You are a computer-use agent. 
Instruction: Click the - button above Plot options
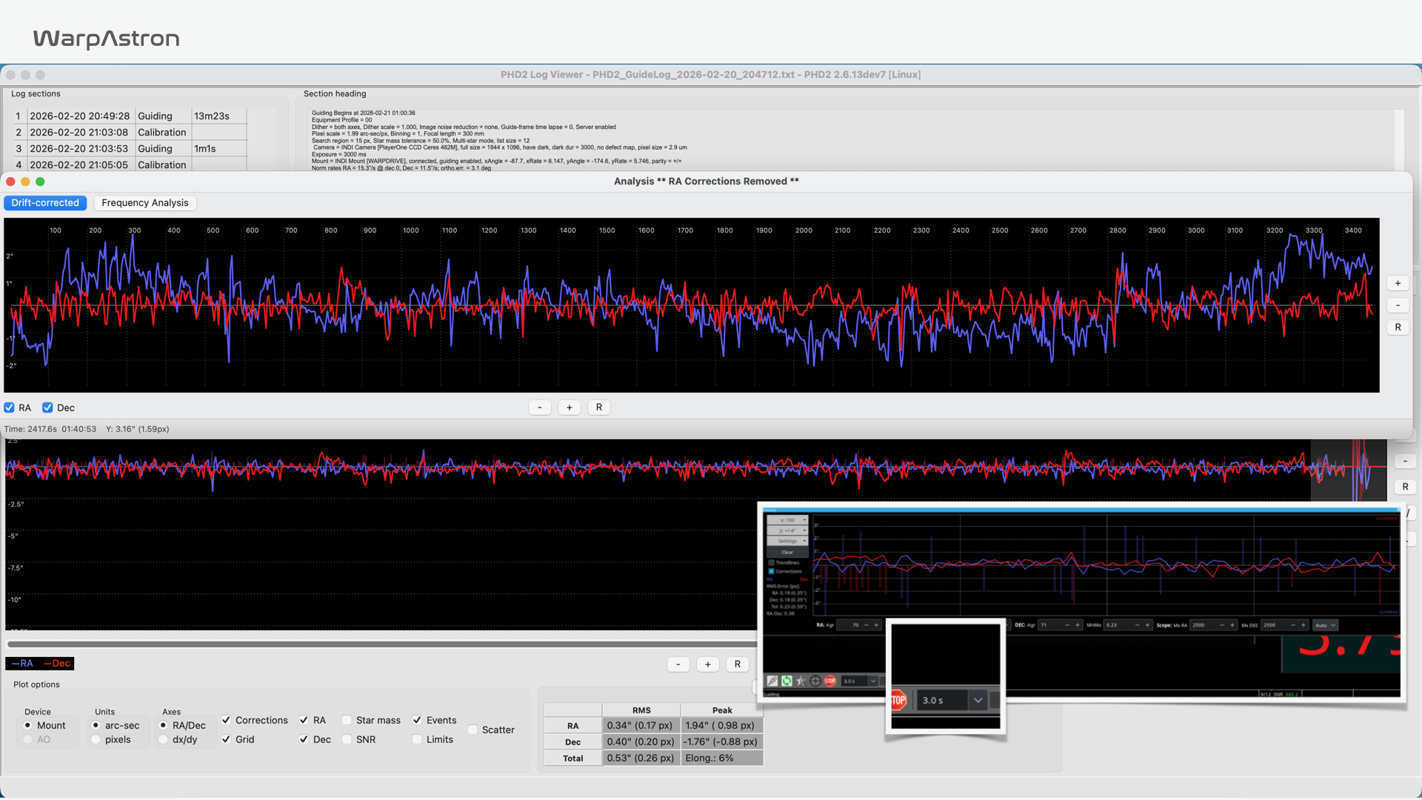(678, 664)
